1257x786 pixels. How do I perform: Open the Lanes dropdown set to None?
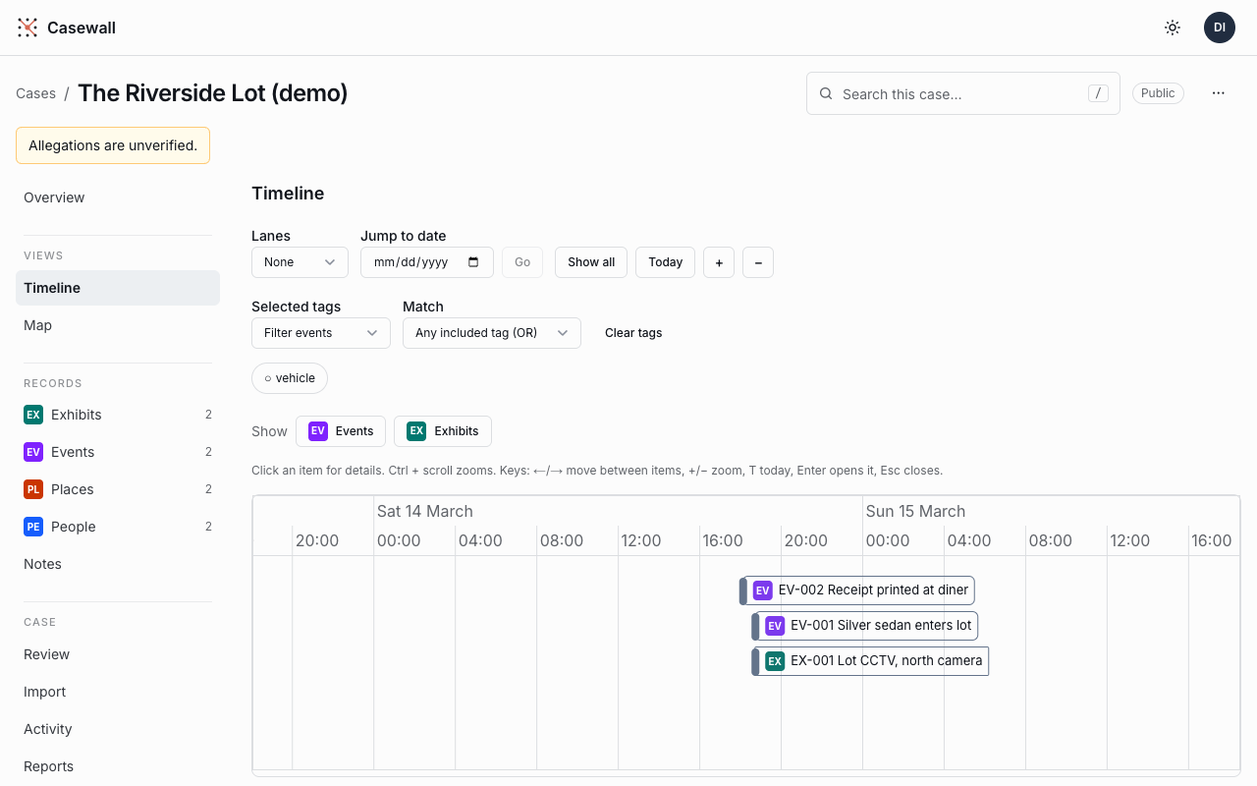[x=300, y=262]
